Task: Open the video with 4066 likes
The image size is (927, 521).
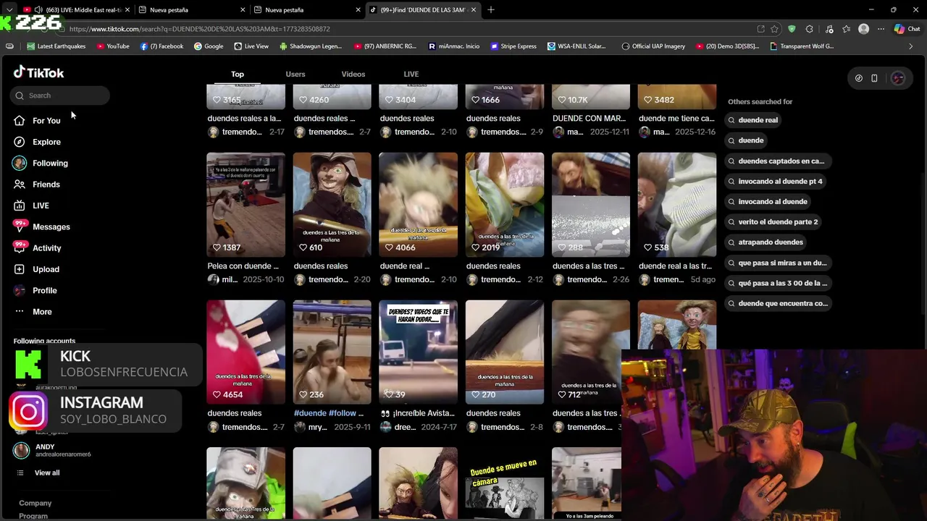Action: (x=418, y=205)
